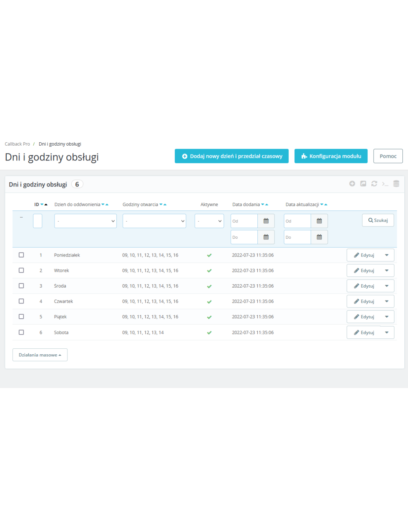Sort Data aktualizacji ascending
Viewport: 408px width, 527px height.
point(326,205)
